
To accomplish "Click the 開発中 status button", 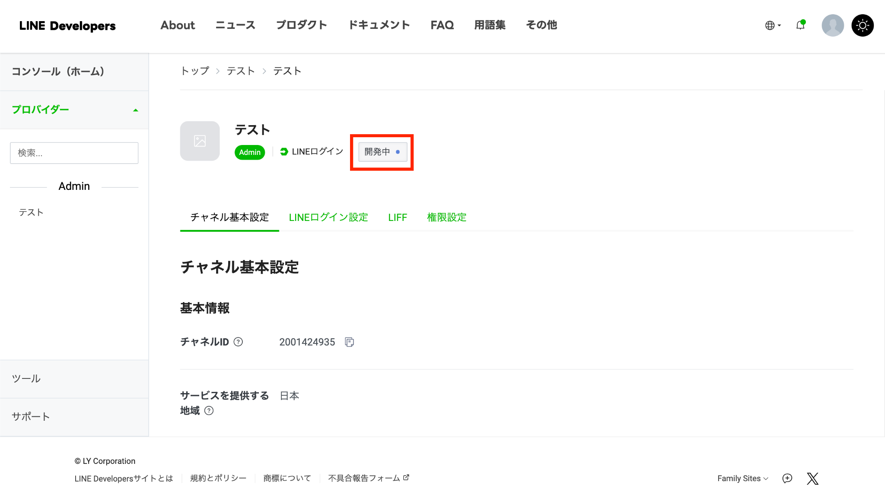I will [x=382, y=152].
